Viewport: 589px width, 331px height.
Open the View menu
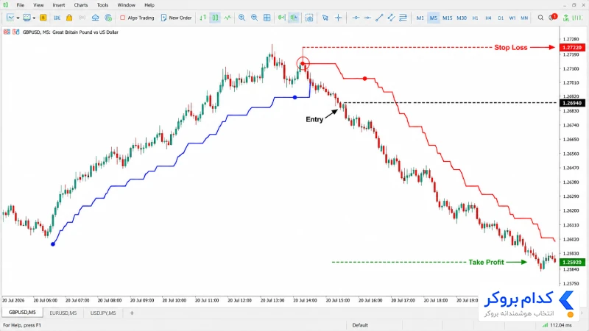[38, 5]
